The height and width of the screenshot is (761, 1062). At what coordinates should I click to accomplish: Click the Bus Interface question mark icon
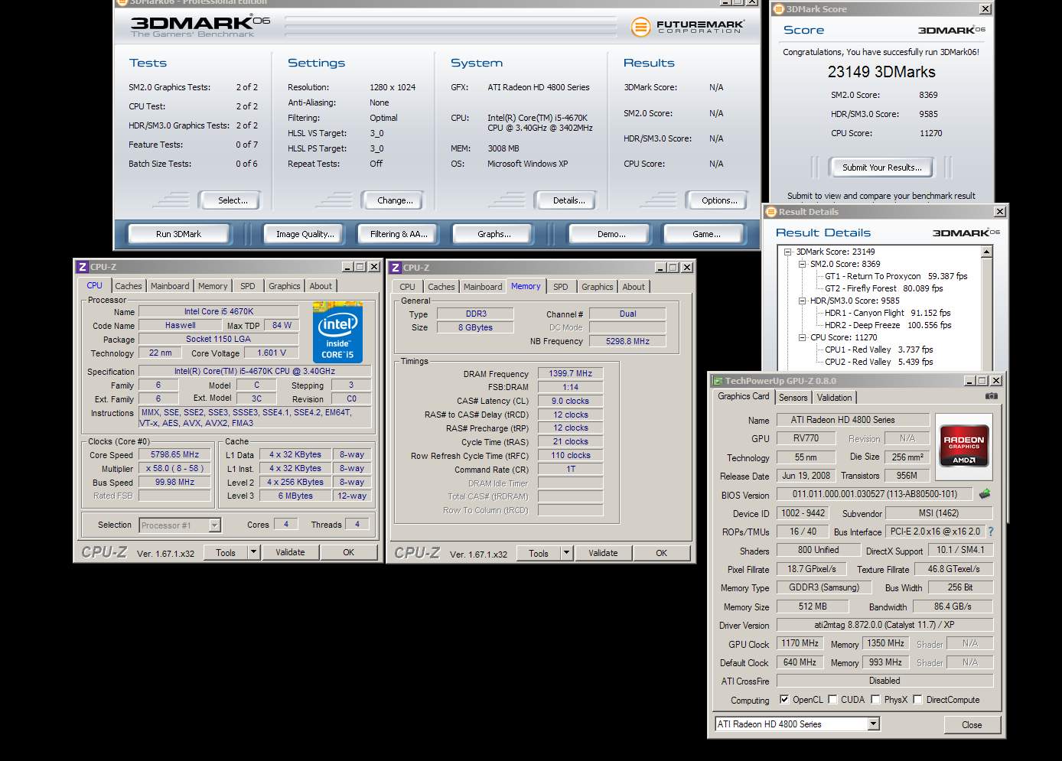991,532
